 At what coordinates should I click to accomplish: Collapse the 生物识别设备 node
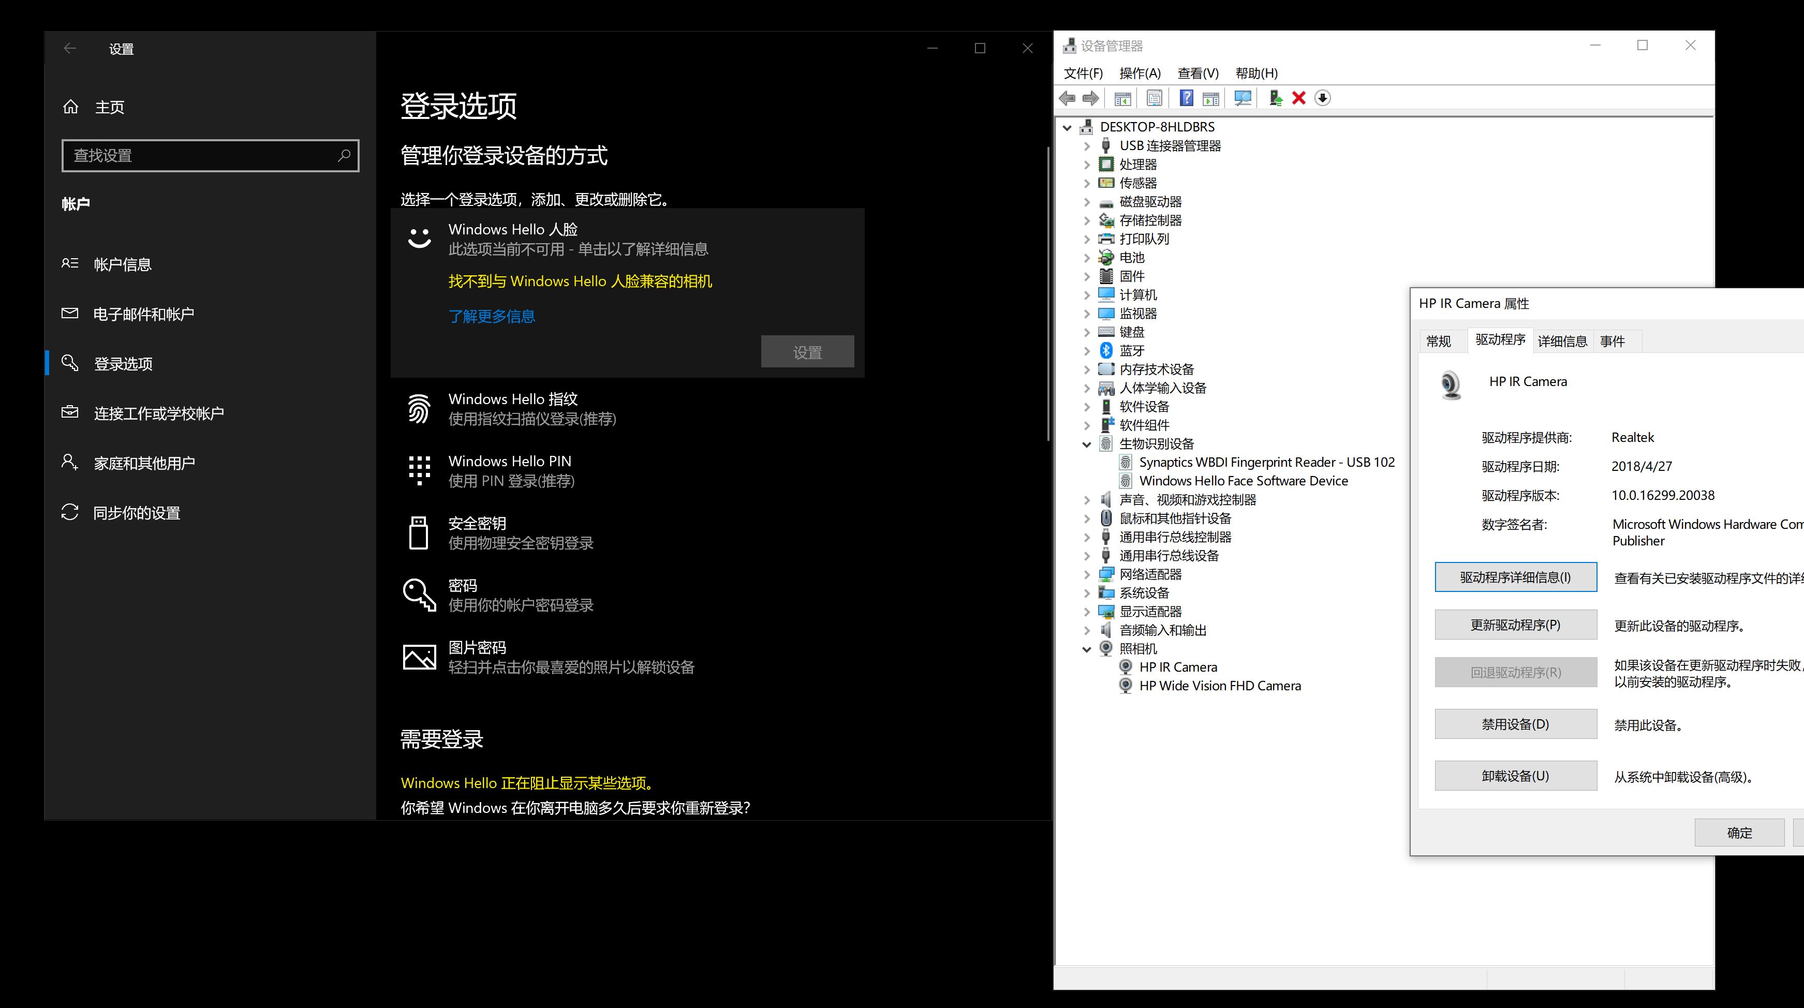coord(1087,444)
